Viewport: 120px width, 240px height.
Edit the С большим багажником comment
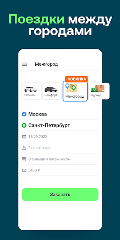63,159
